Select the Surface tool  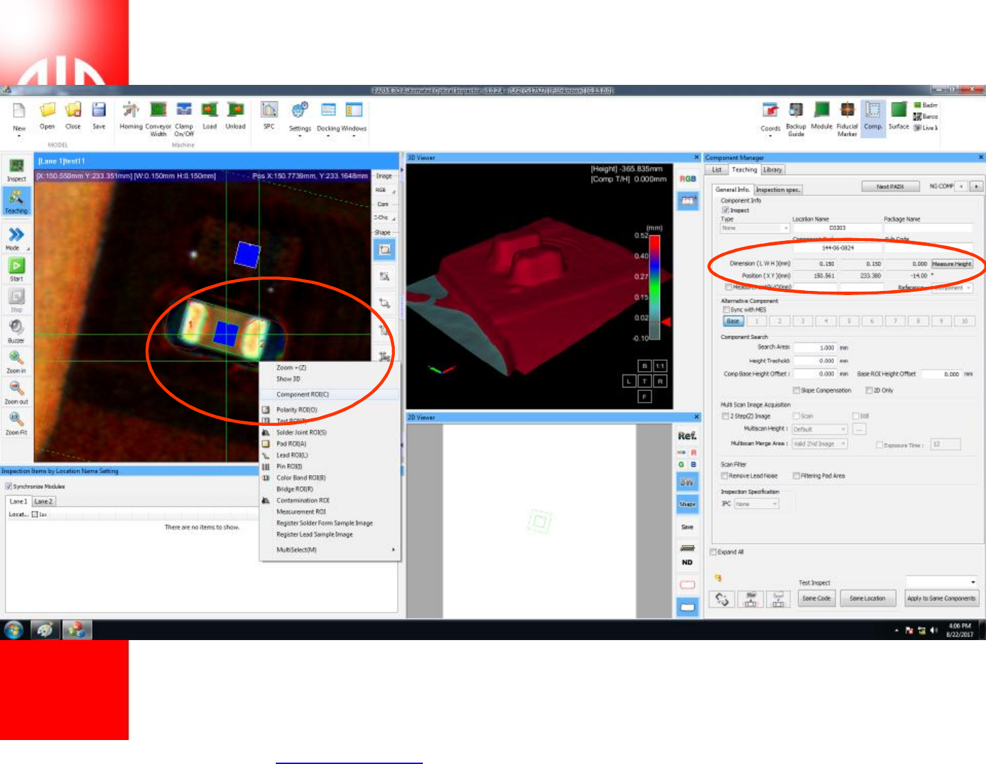(899, 111)
